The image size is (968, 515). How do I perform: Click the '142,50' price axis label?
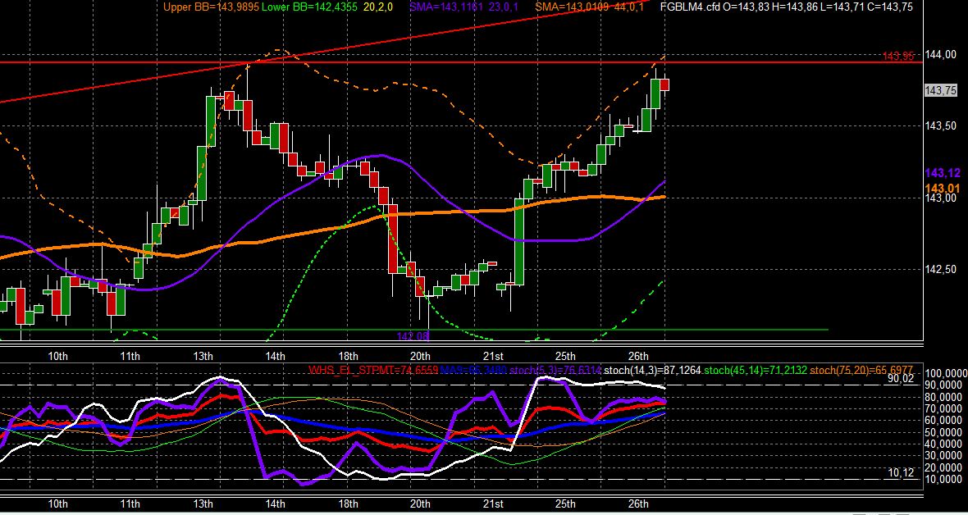[x=941, y=269]
